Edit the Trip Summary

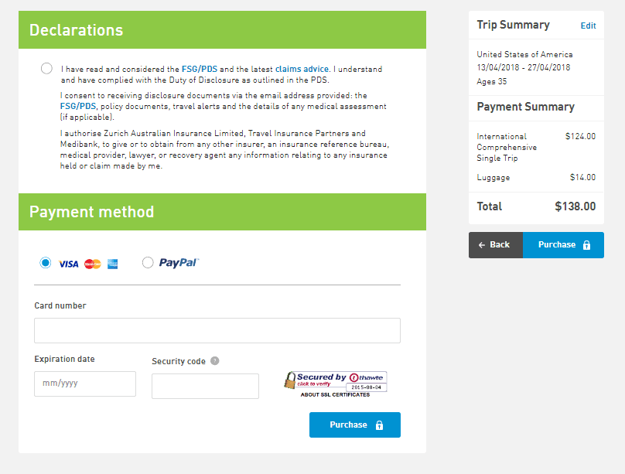click(x=588, y=26)
